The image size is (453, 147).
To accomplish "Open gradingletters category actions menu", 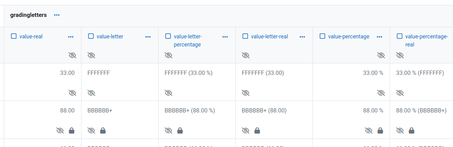I will click(x=57, y=15).
